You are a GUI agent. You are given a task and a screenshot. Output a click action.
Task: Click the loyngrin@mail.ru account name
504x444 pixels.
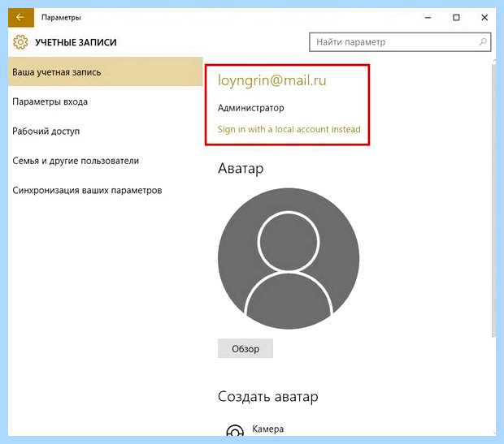[x=272, y=80]
